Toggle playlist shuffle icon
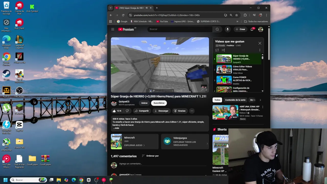Viewport: 327px width, 184px height. [x=223, y=50]
